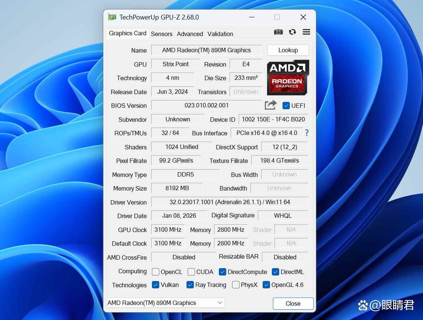
Task: Click GPU Clock row Memory '2800 MHz'
Action: (231, 230)
